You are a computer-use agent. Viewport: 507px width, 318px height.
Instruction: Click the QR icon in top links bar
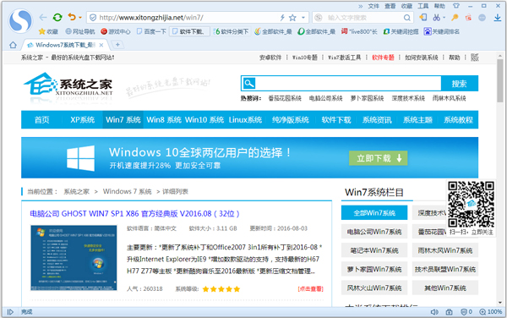474,58
